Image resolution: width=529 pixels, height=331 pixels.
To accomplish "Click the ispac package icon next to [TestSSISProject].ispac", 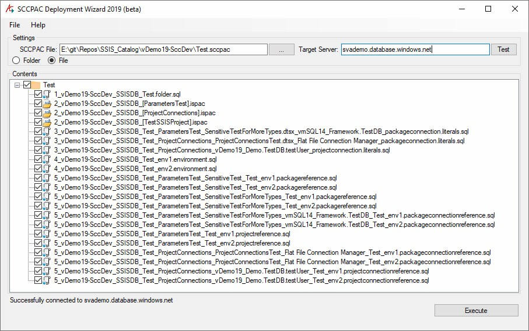I will click(x=47, y=122).
